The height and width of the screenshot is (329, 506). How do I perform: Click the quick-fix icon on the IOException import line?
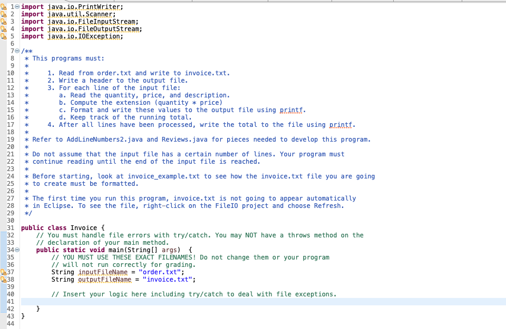pyautogui.click(x=3, y=36)
